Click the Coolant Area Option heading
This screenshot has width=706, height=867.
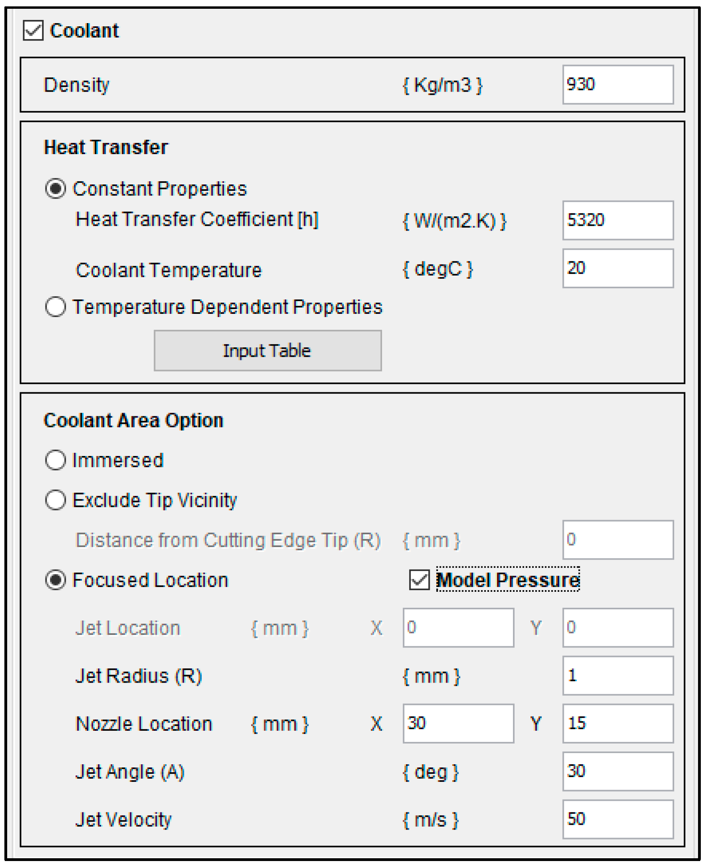(x=133, y=421)
